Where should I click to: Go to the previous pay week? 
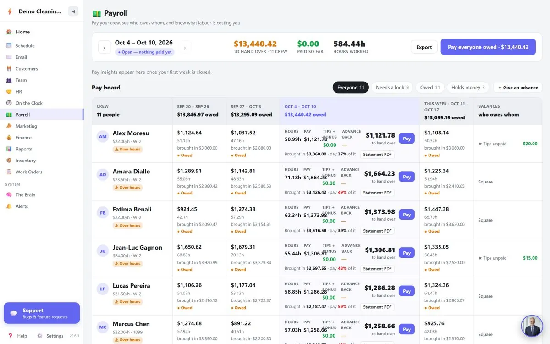tap(104, 47)
